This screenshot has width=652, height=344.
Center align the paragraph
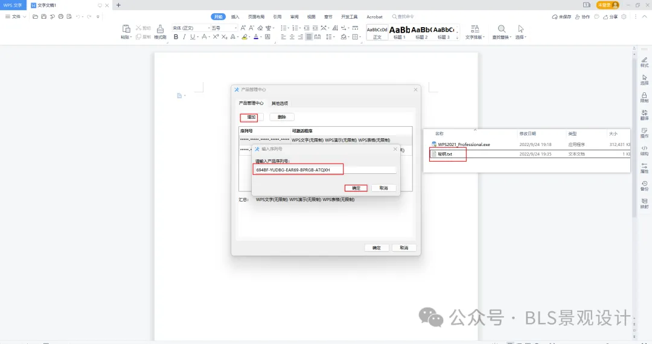coord(292,37)
